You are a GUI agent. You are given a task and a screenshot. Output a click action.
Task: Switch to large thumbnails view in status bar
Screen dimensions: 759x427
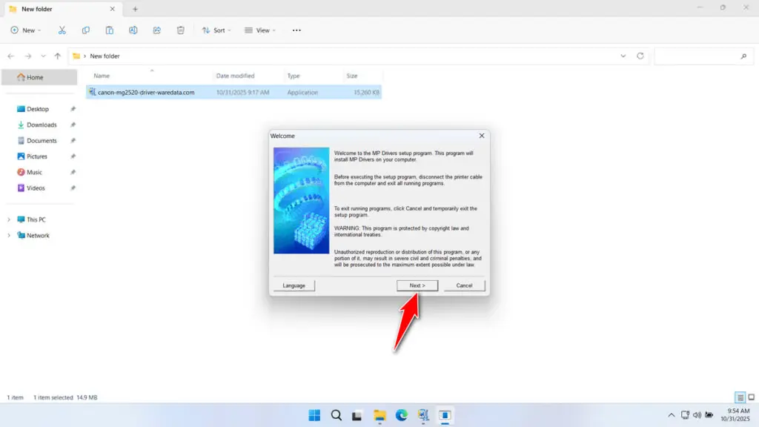point(750,397)
